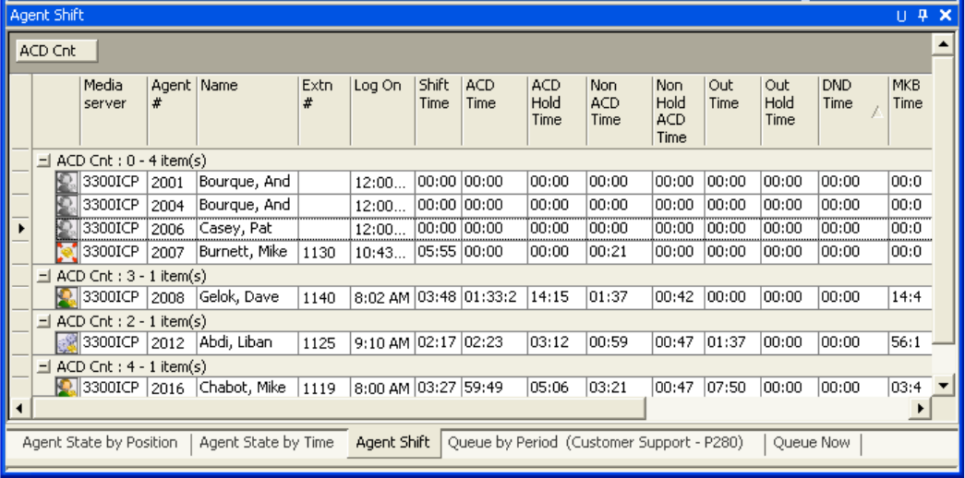Sort by ACD Hold Time column header
The width and height of the screenshot is (965, 478).
[557, 111]
